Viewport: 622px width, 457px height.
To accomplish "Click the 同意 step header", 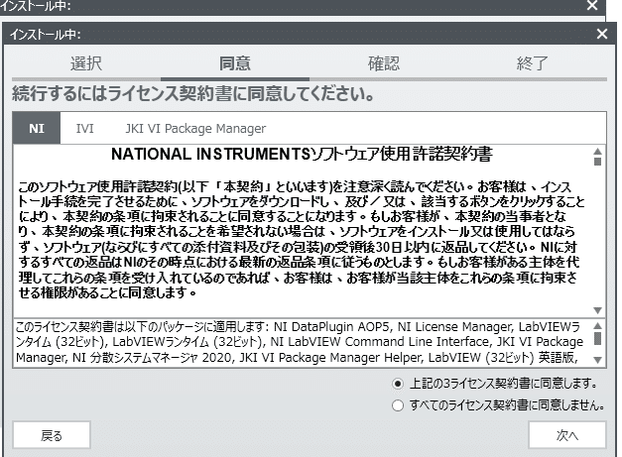I will coord(235,63).
